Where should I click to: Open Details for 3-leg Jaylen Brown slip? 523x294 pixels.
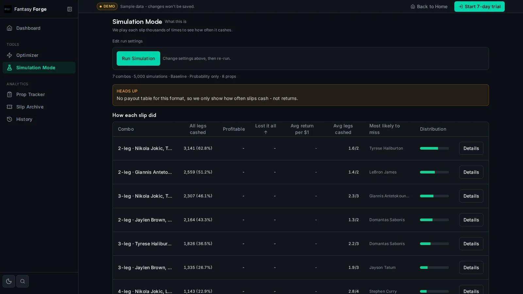[x=471, y=268]
